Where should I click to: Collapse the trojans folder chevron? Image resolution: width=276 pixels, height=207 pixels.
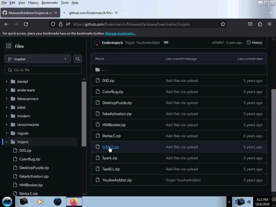(6, 142)
